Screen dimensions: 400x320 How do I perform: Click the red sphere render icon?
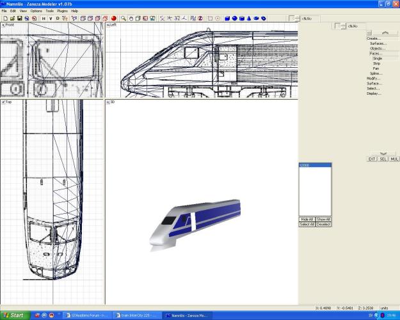(x=113, y=19)
